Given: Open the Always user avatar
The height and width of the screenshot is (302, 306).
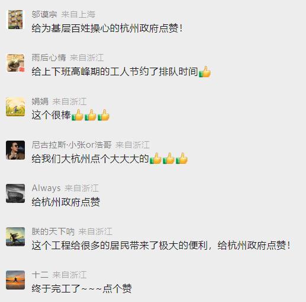Looking at the screenshot, I should (15, 193).
